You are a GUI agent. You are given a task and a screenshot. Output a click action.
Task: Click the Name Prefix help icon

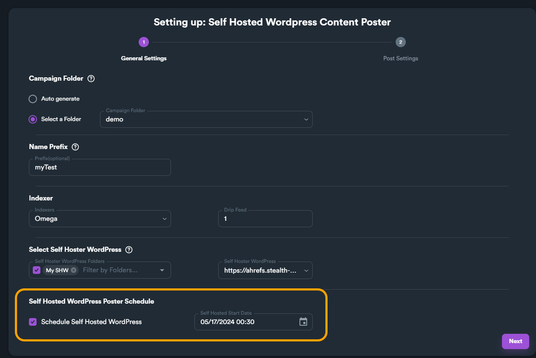(75, 147)
